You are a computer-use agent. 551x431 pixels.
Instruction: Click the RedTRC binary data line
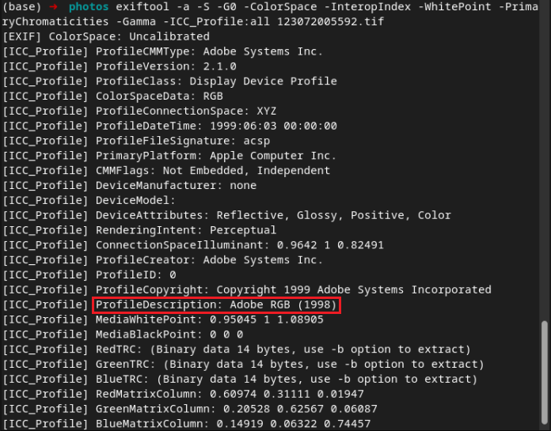point(230,350)
